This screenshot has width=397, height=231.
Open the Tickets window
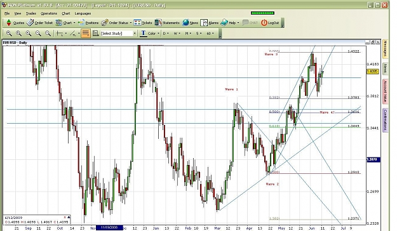pos(143,23)
